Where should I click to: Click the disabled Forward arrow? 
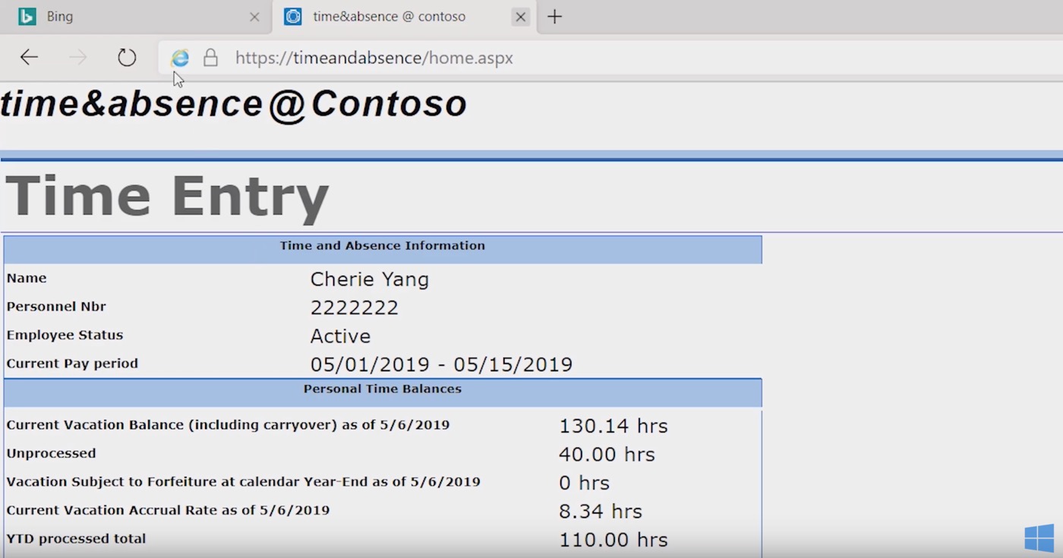click(77, 58)
